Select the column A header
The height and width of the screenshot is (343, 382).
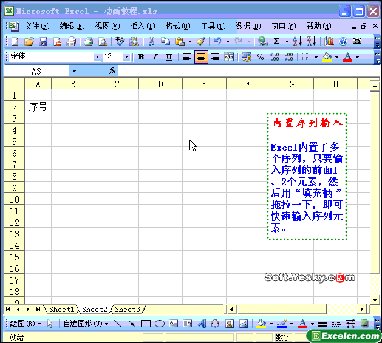tap(38, 84)
